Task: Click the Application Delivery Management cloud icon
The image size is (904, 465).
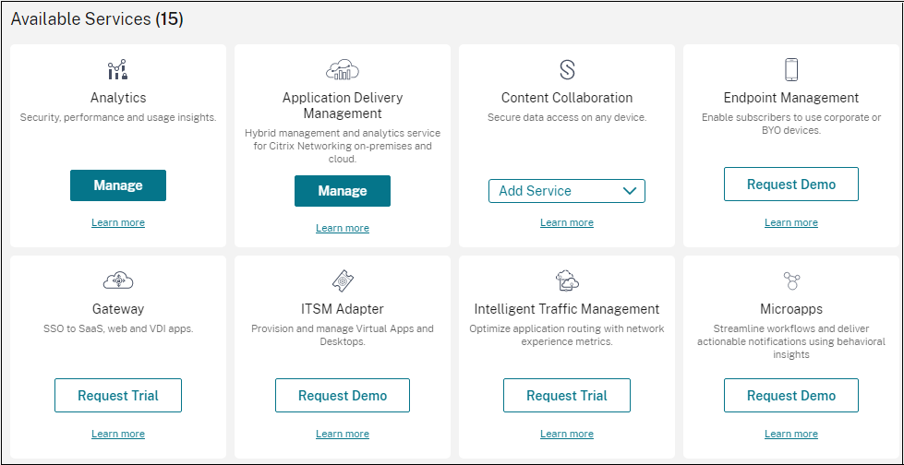Action: [343, 69]
